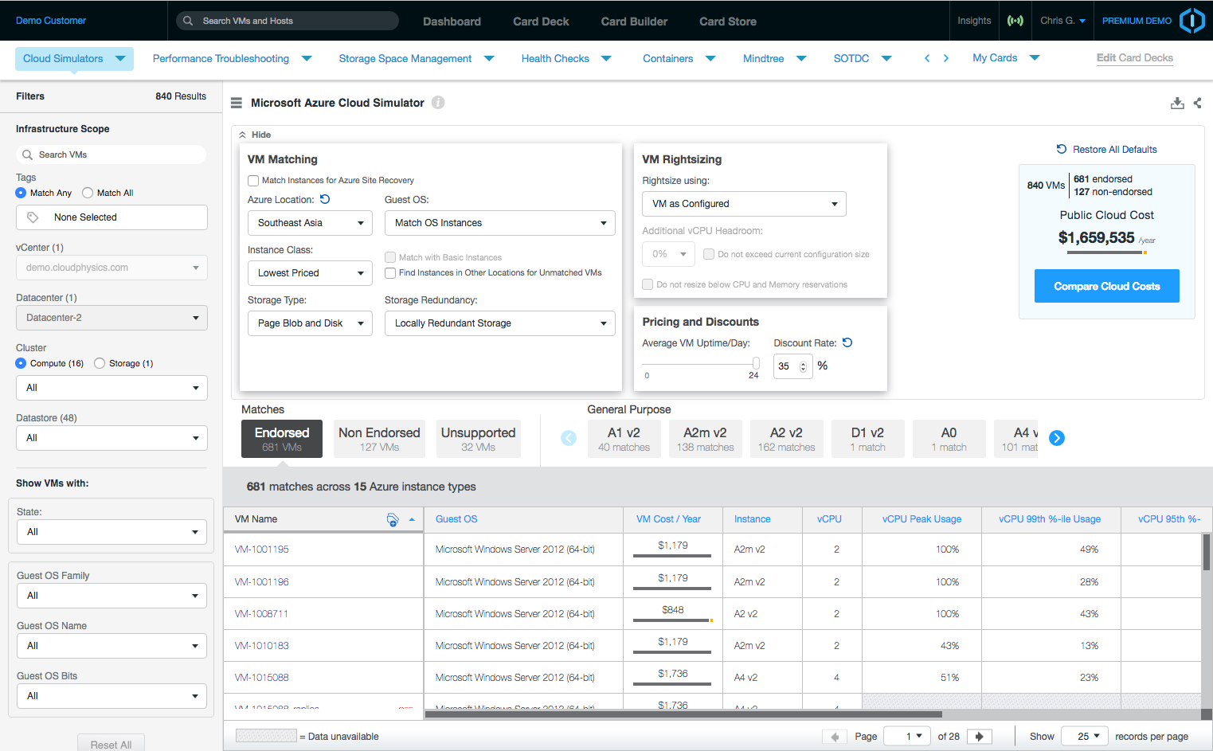Switch to the Non Endorsed matches tab
1213x751 pixels.
point(379,439)
